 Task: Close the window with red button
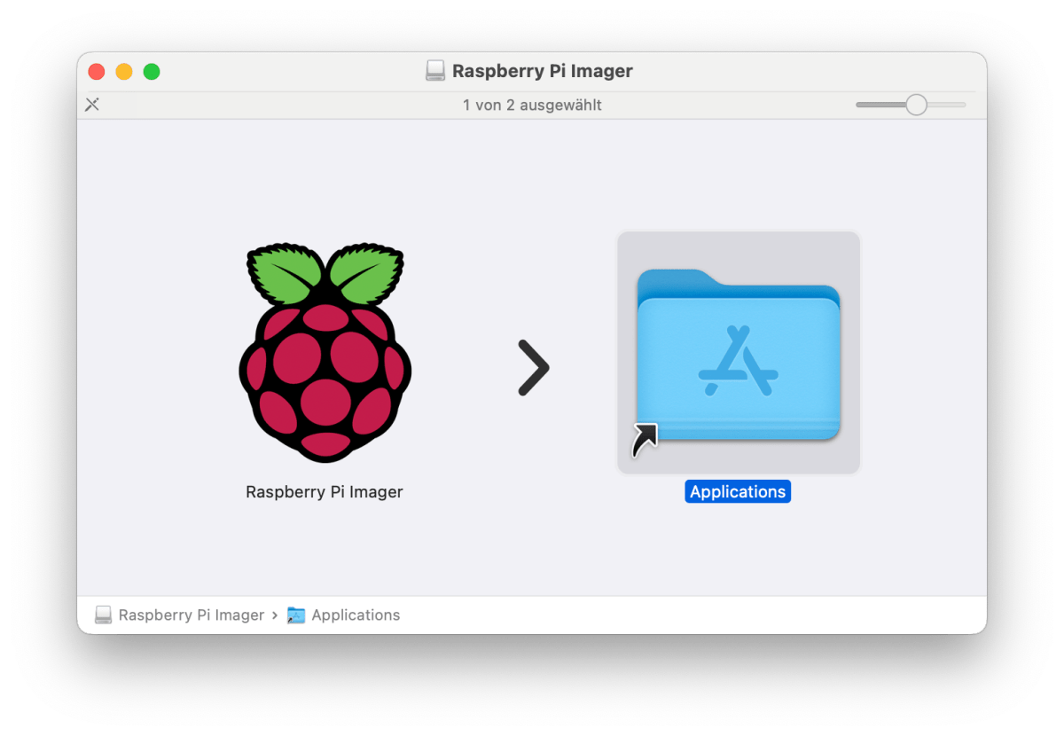tap(97, 72)
